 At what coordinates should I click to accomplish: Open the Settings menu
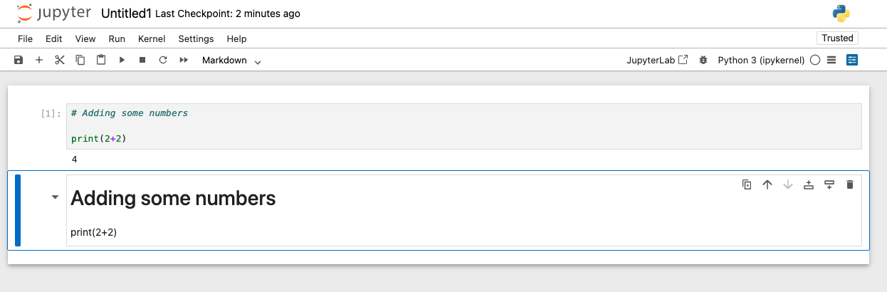point(196,38)
